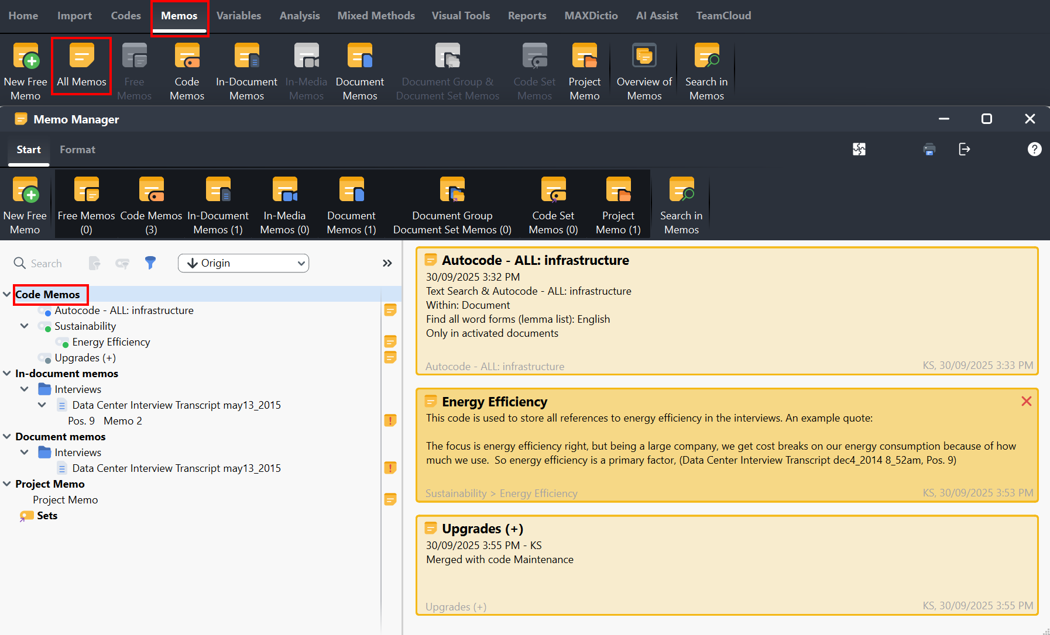1050x635 pixels.
Task: Open Code Memos in the main ribbon
Action: tap(187, 71)
